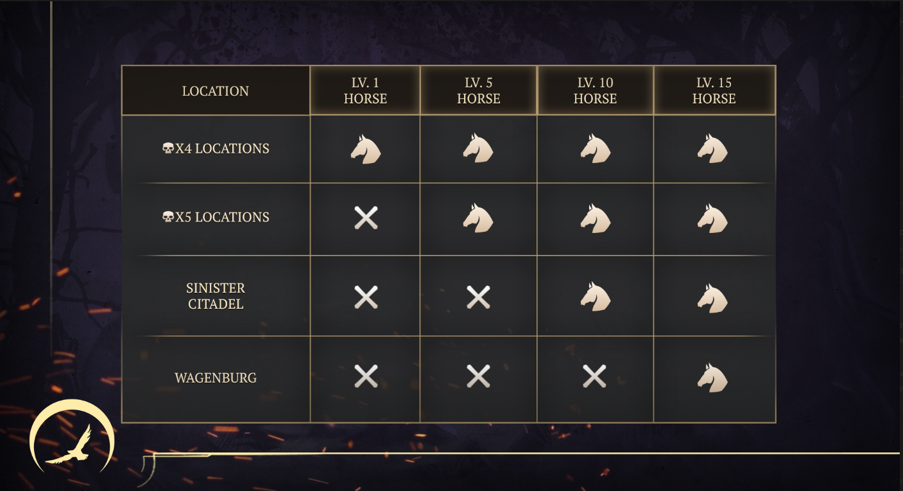
Task: Select the X mark for Wagenburg Lv. 1
Action: [x=366, y=376]
